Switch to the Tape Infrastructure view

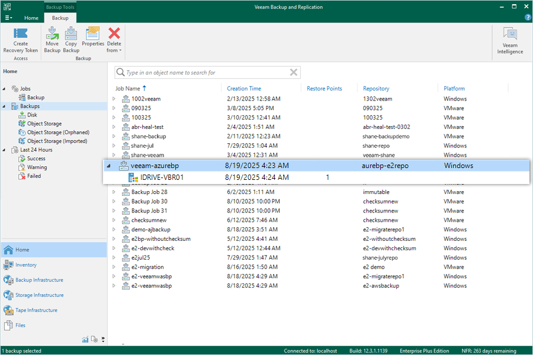[54, 310]
